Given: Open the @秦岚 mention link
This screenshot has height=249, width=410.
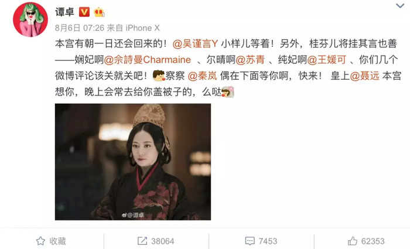Looking at the screenshot, I should pos(203,76).
